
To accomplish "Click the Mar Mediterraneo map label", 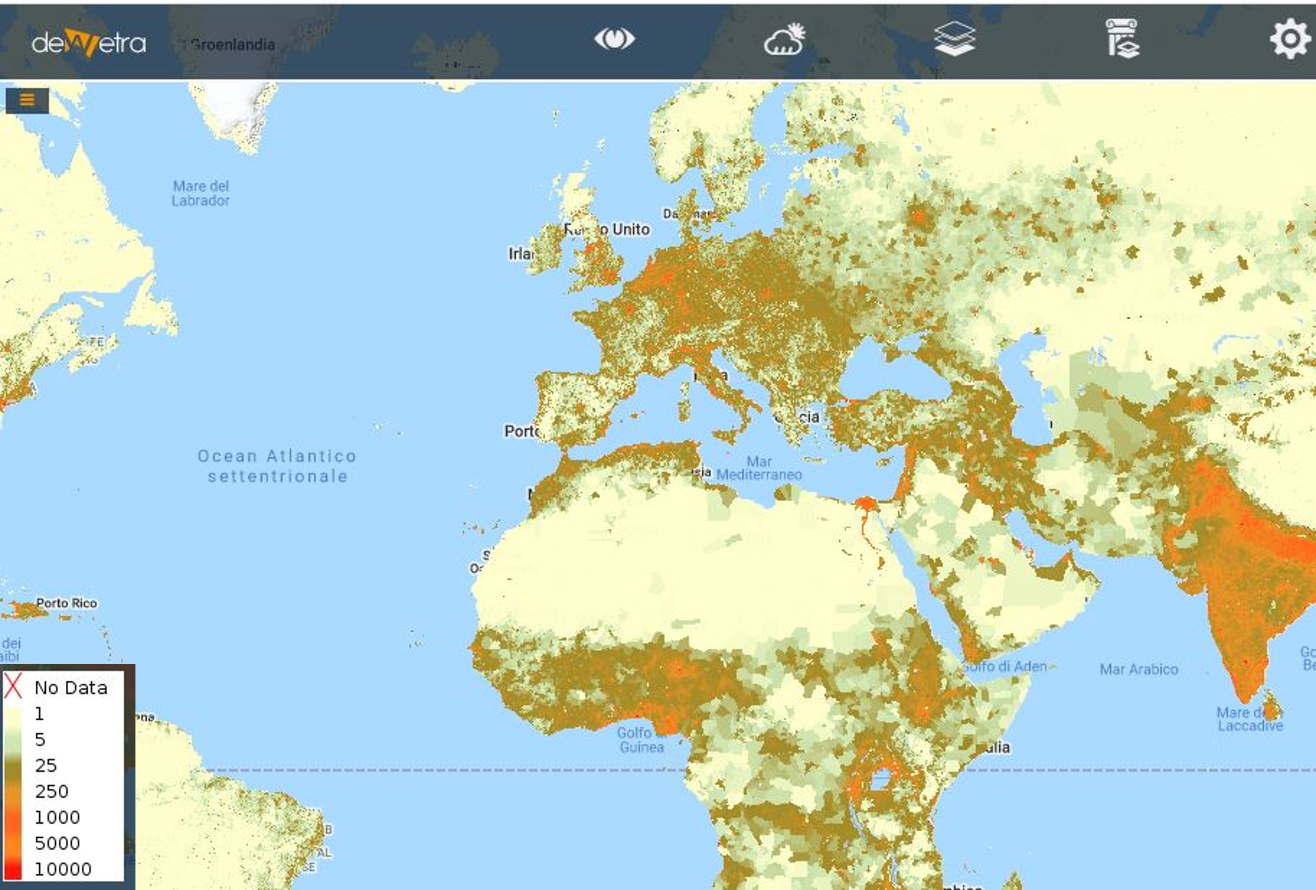I will [x=759, y=469].
